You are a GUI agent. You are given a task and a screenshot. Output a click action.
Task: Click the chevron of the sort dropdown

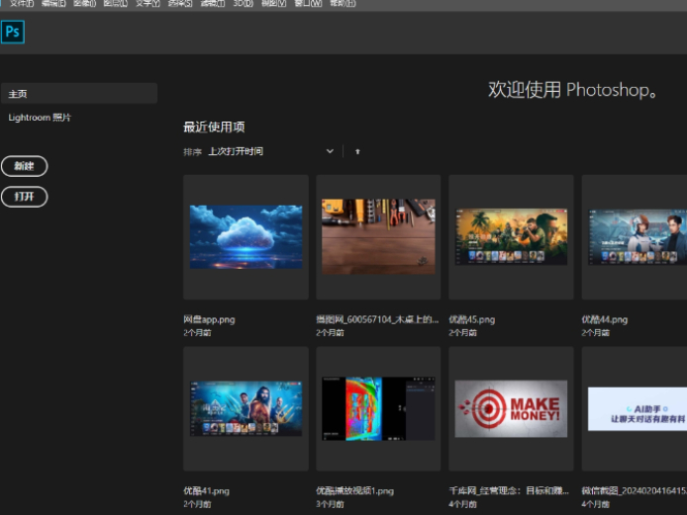click(330, 151)
